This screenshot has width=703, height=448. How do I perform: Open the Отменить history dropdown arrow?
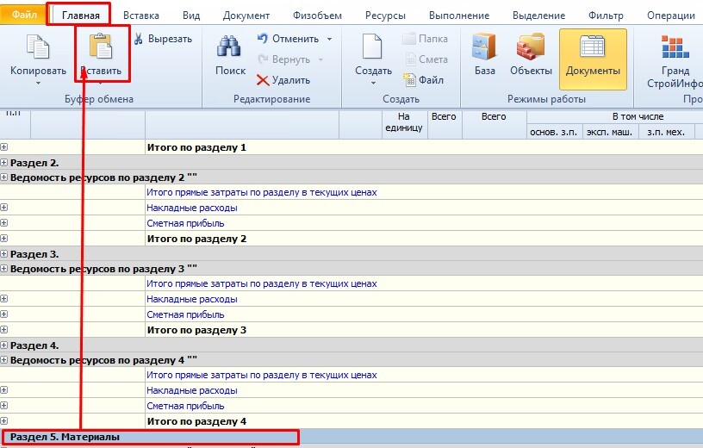pos(329,39)
